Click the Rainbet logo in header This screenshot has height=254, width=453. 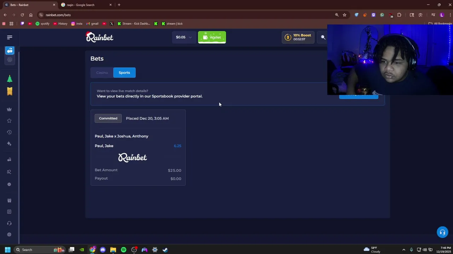click(99, 37)
